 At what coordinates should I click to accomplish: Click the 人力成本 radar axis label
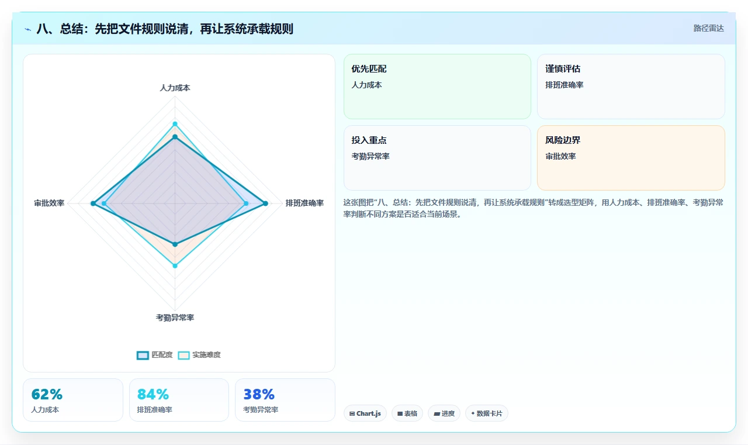tap(175, 88)
